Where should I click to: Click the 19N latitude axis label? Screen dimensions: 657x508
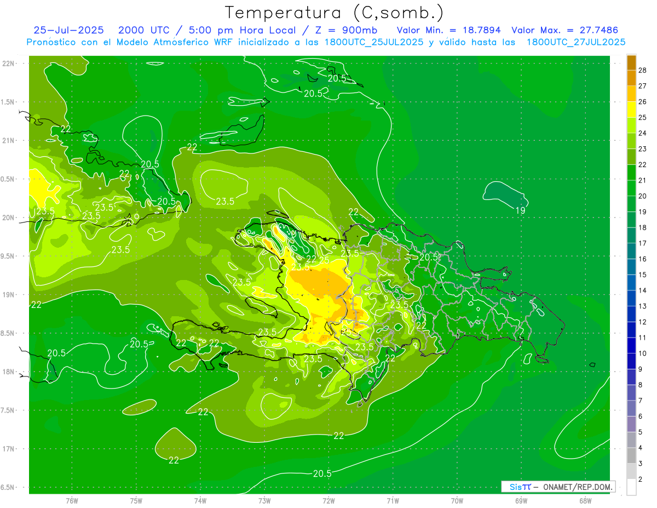coord(9,295)
